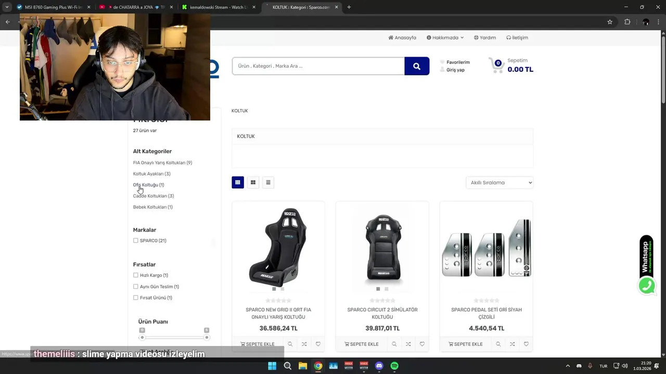Check the Hızlı Kargo filter

click(136, 275)
